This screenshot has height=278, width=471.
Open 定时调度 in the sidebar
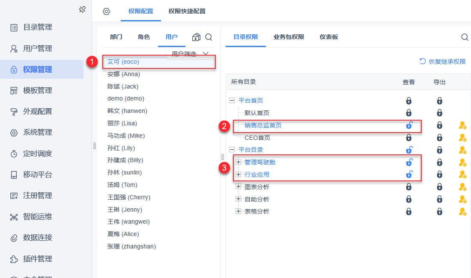click(x=38, y=154)
